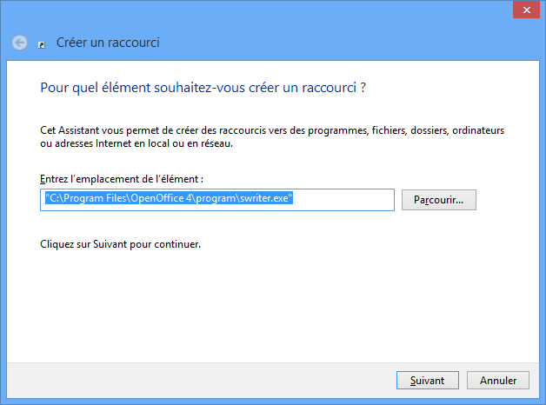The height and width of the screenshot is (405, 546).
Task: Click the Créer un raccourci window title
Action: (108, 43)
